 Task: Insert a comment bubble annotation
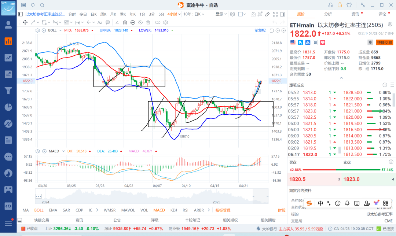click(x=107, y=22)
